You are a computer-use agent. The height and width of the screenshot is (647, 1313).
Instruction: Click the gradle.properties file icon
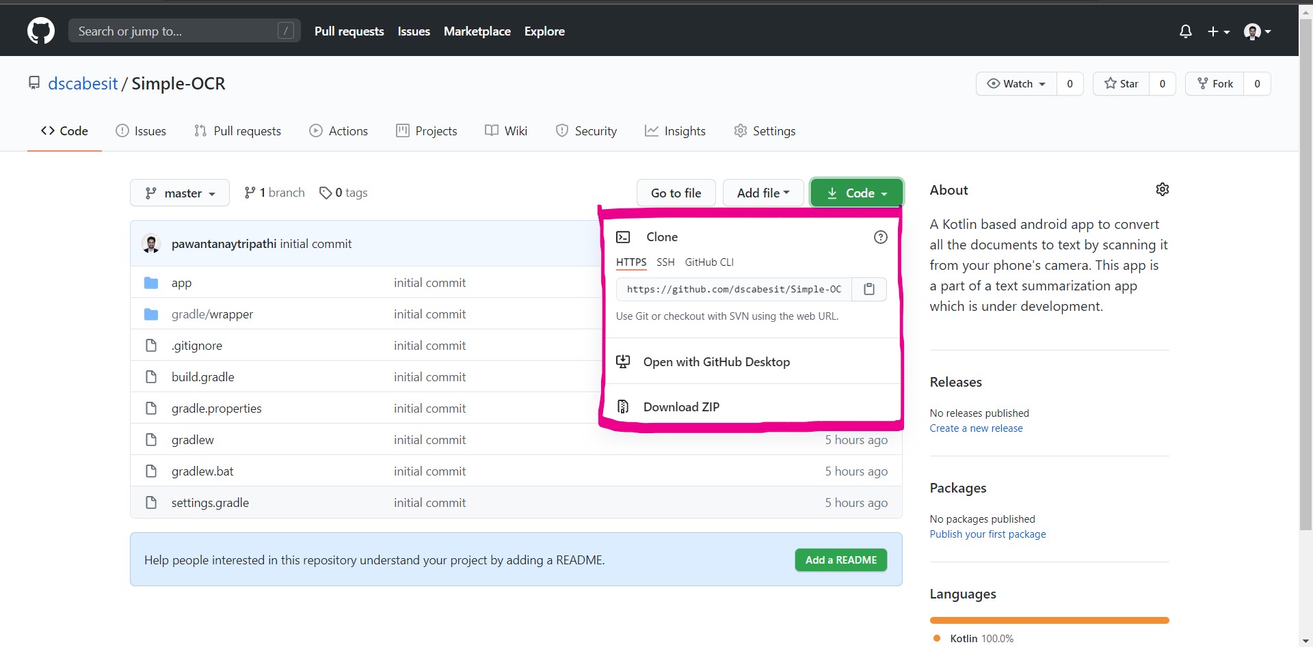[x=151, y=409]
